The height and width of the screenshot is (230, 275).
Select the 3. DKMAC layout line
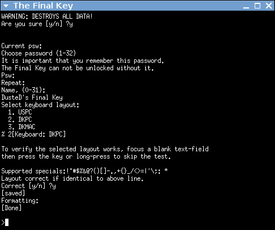pos(22,127)
